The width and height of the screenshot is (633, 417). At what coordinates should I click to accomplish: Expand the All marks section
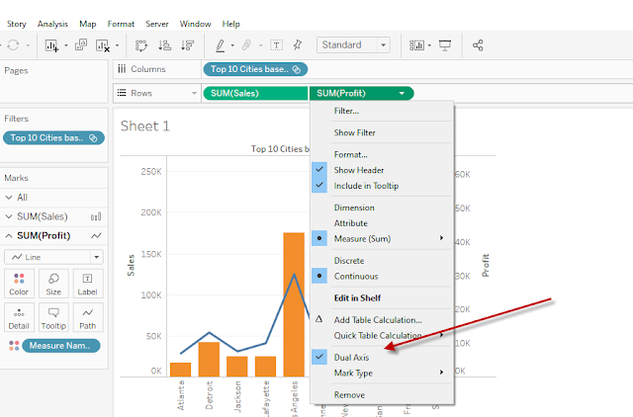(x=9, y=198)
